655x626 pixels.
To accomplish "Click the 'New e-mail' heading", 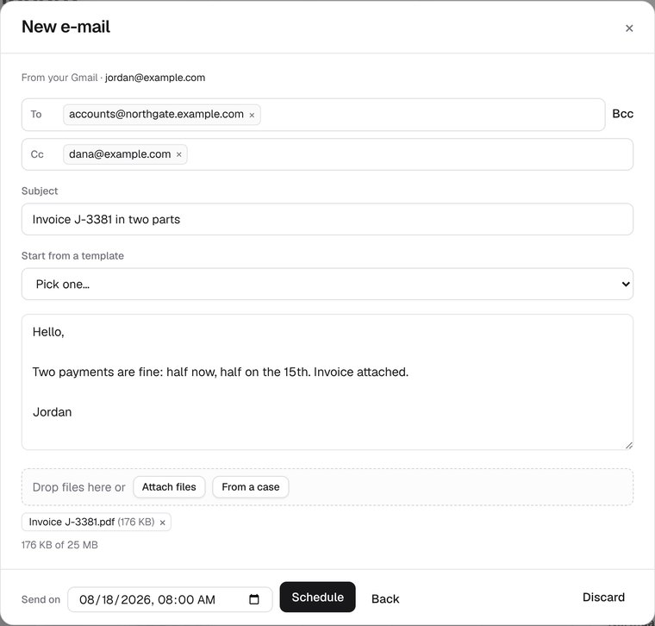I will (x=65, y=27).
